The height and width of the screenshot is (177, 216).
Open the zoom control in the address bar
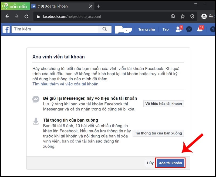(173, 16)
